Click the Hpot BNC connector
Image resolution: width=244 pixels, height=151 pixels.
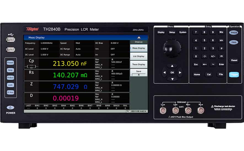(188, 110)
